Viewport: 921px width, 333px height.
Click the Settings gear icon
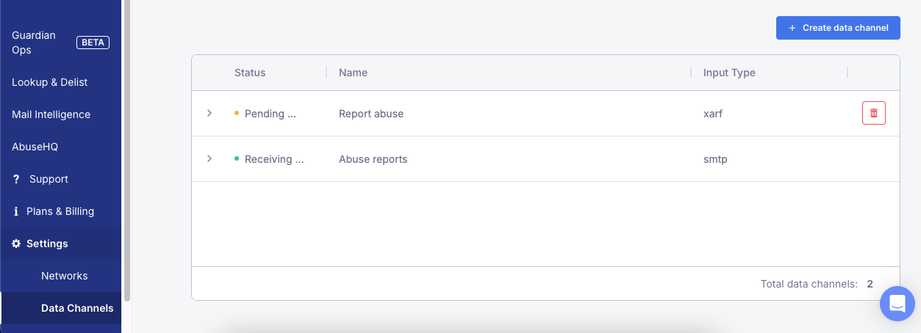pos(16,244)
